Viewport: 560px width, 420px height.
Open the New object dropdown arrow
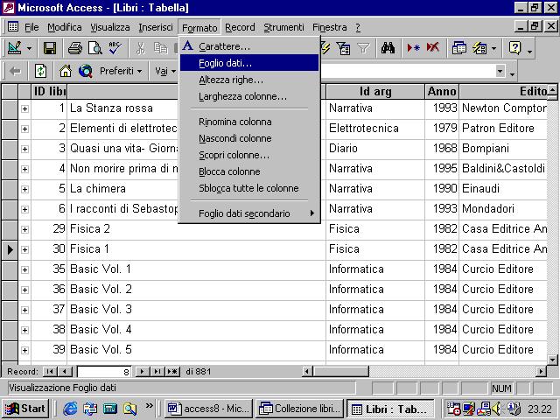[x=493, y=48]
